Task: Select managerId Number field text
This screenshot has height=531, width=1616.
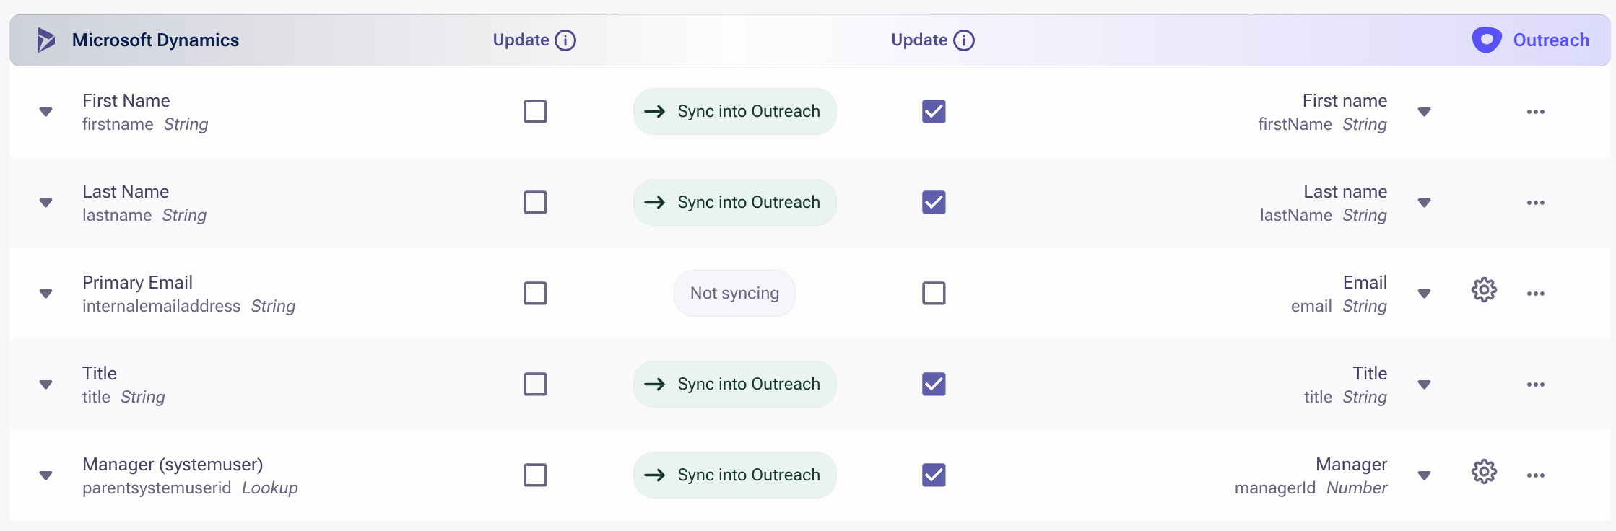Action: click(x=1311, y=488)
